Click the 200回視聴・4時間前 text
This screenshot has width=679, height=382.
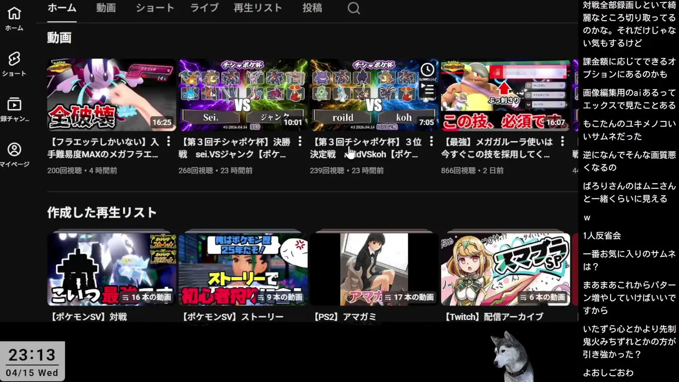click(x=82, y=171)
